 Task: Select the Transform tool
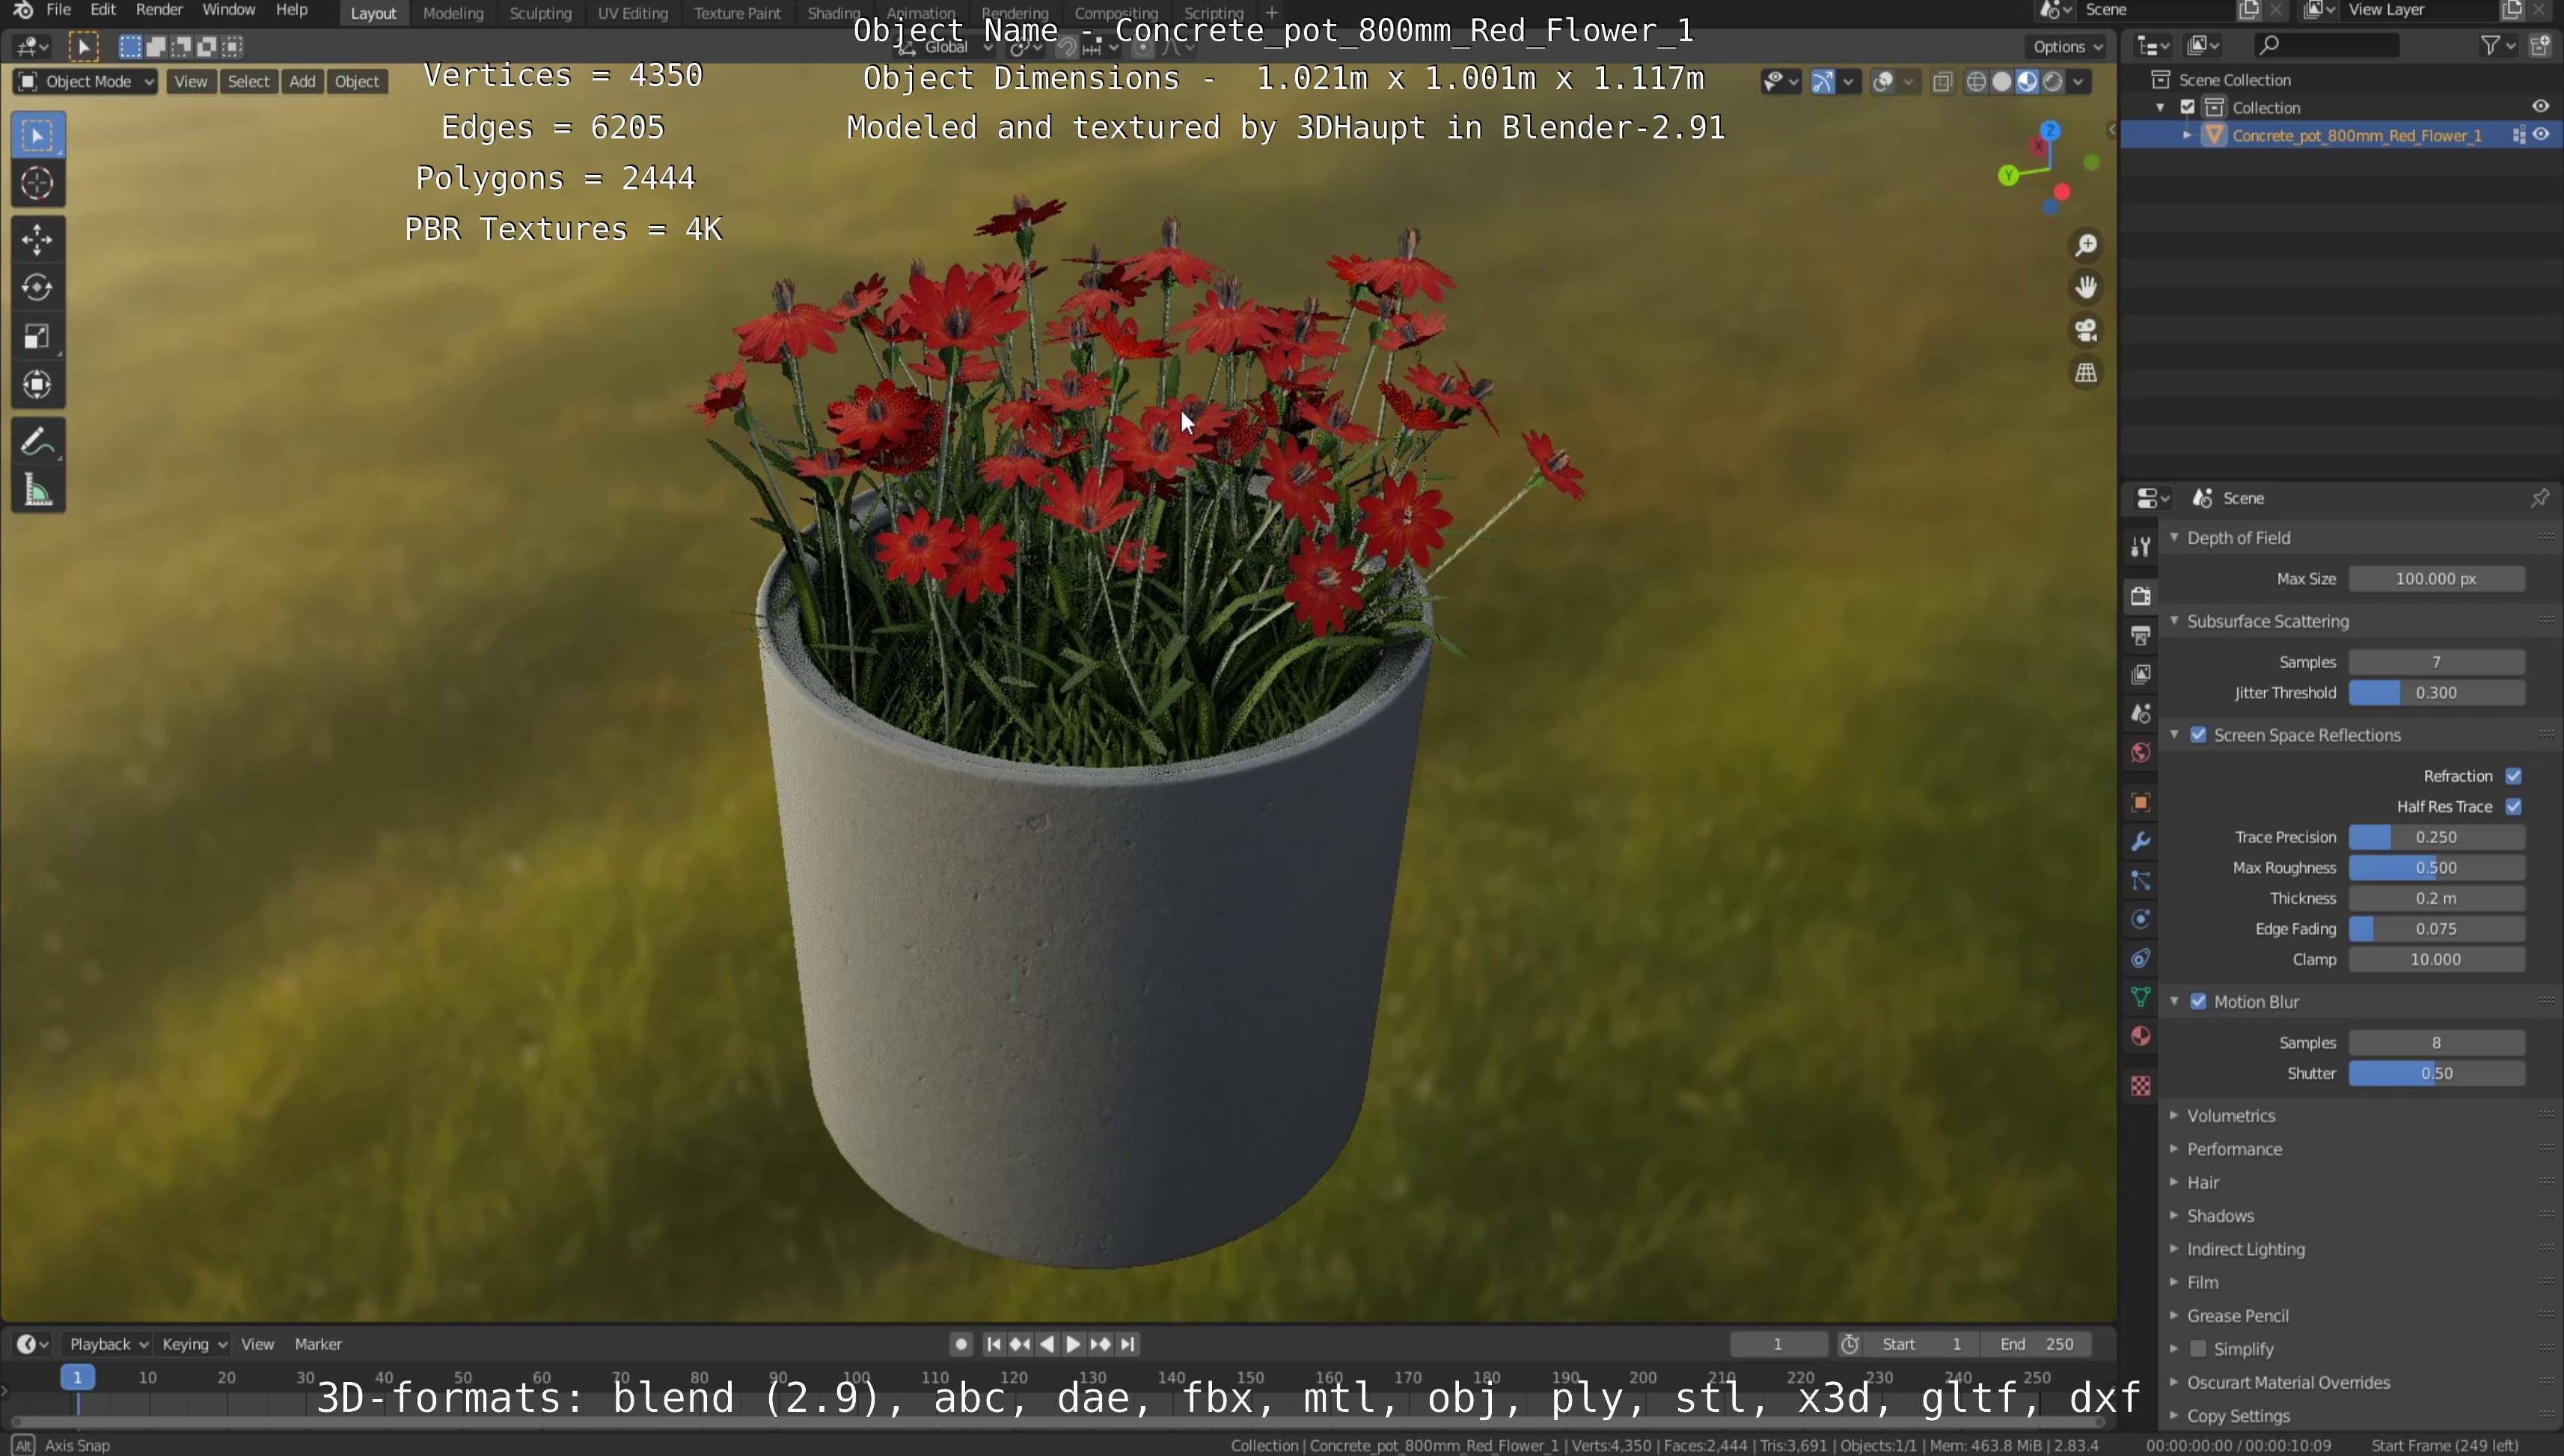tap(37, 385)
